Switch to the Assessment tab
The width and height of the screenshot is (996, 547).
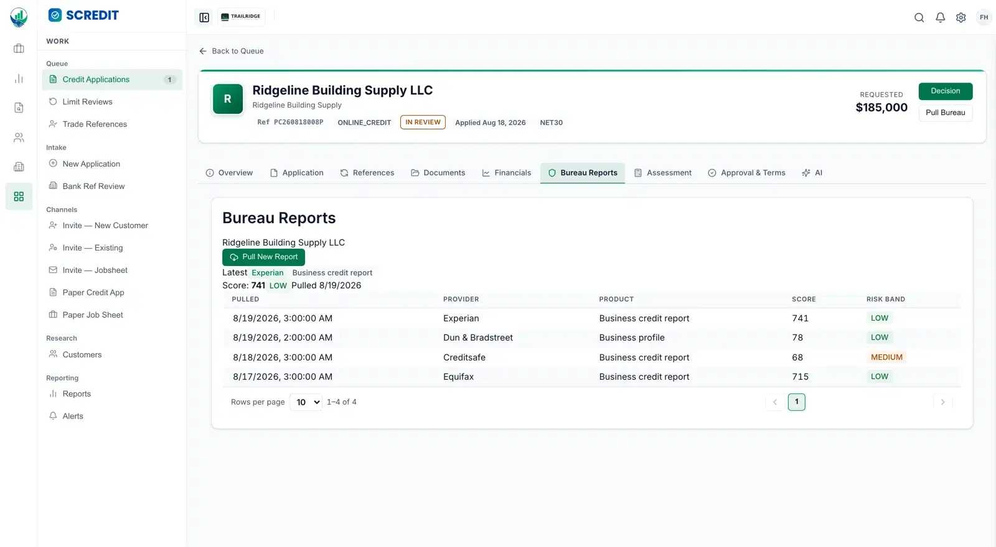pyautogui.click(x=663, y=173)
